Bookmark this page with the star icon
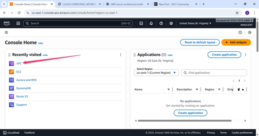259x136 pixels. (x=237, y=13)
